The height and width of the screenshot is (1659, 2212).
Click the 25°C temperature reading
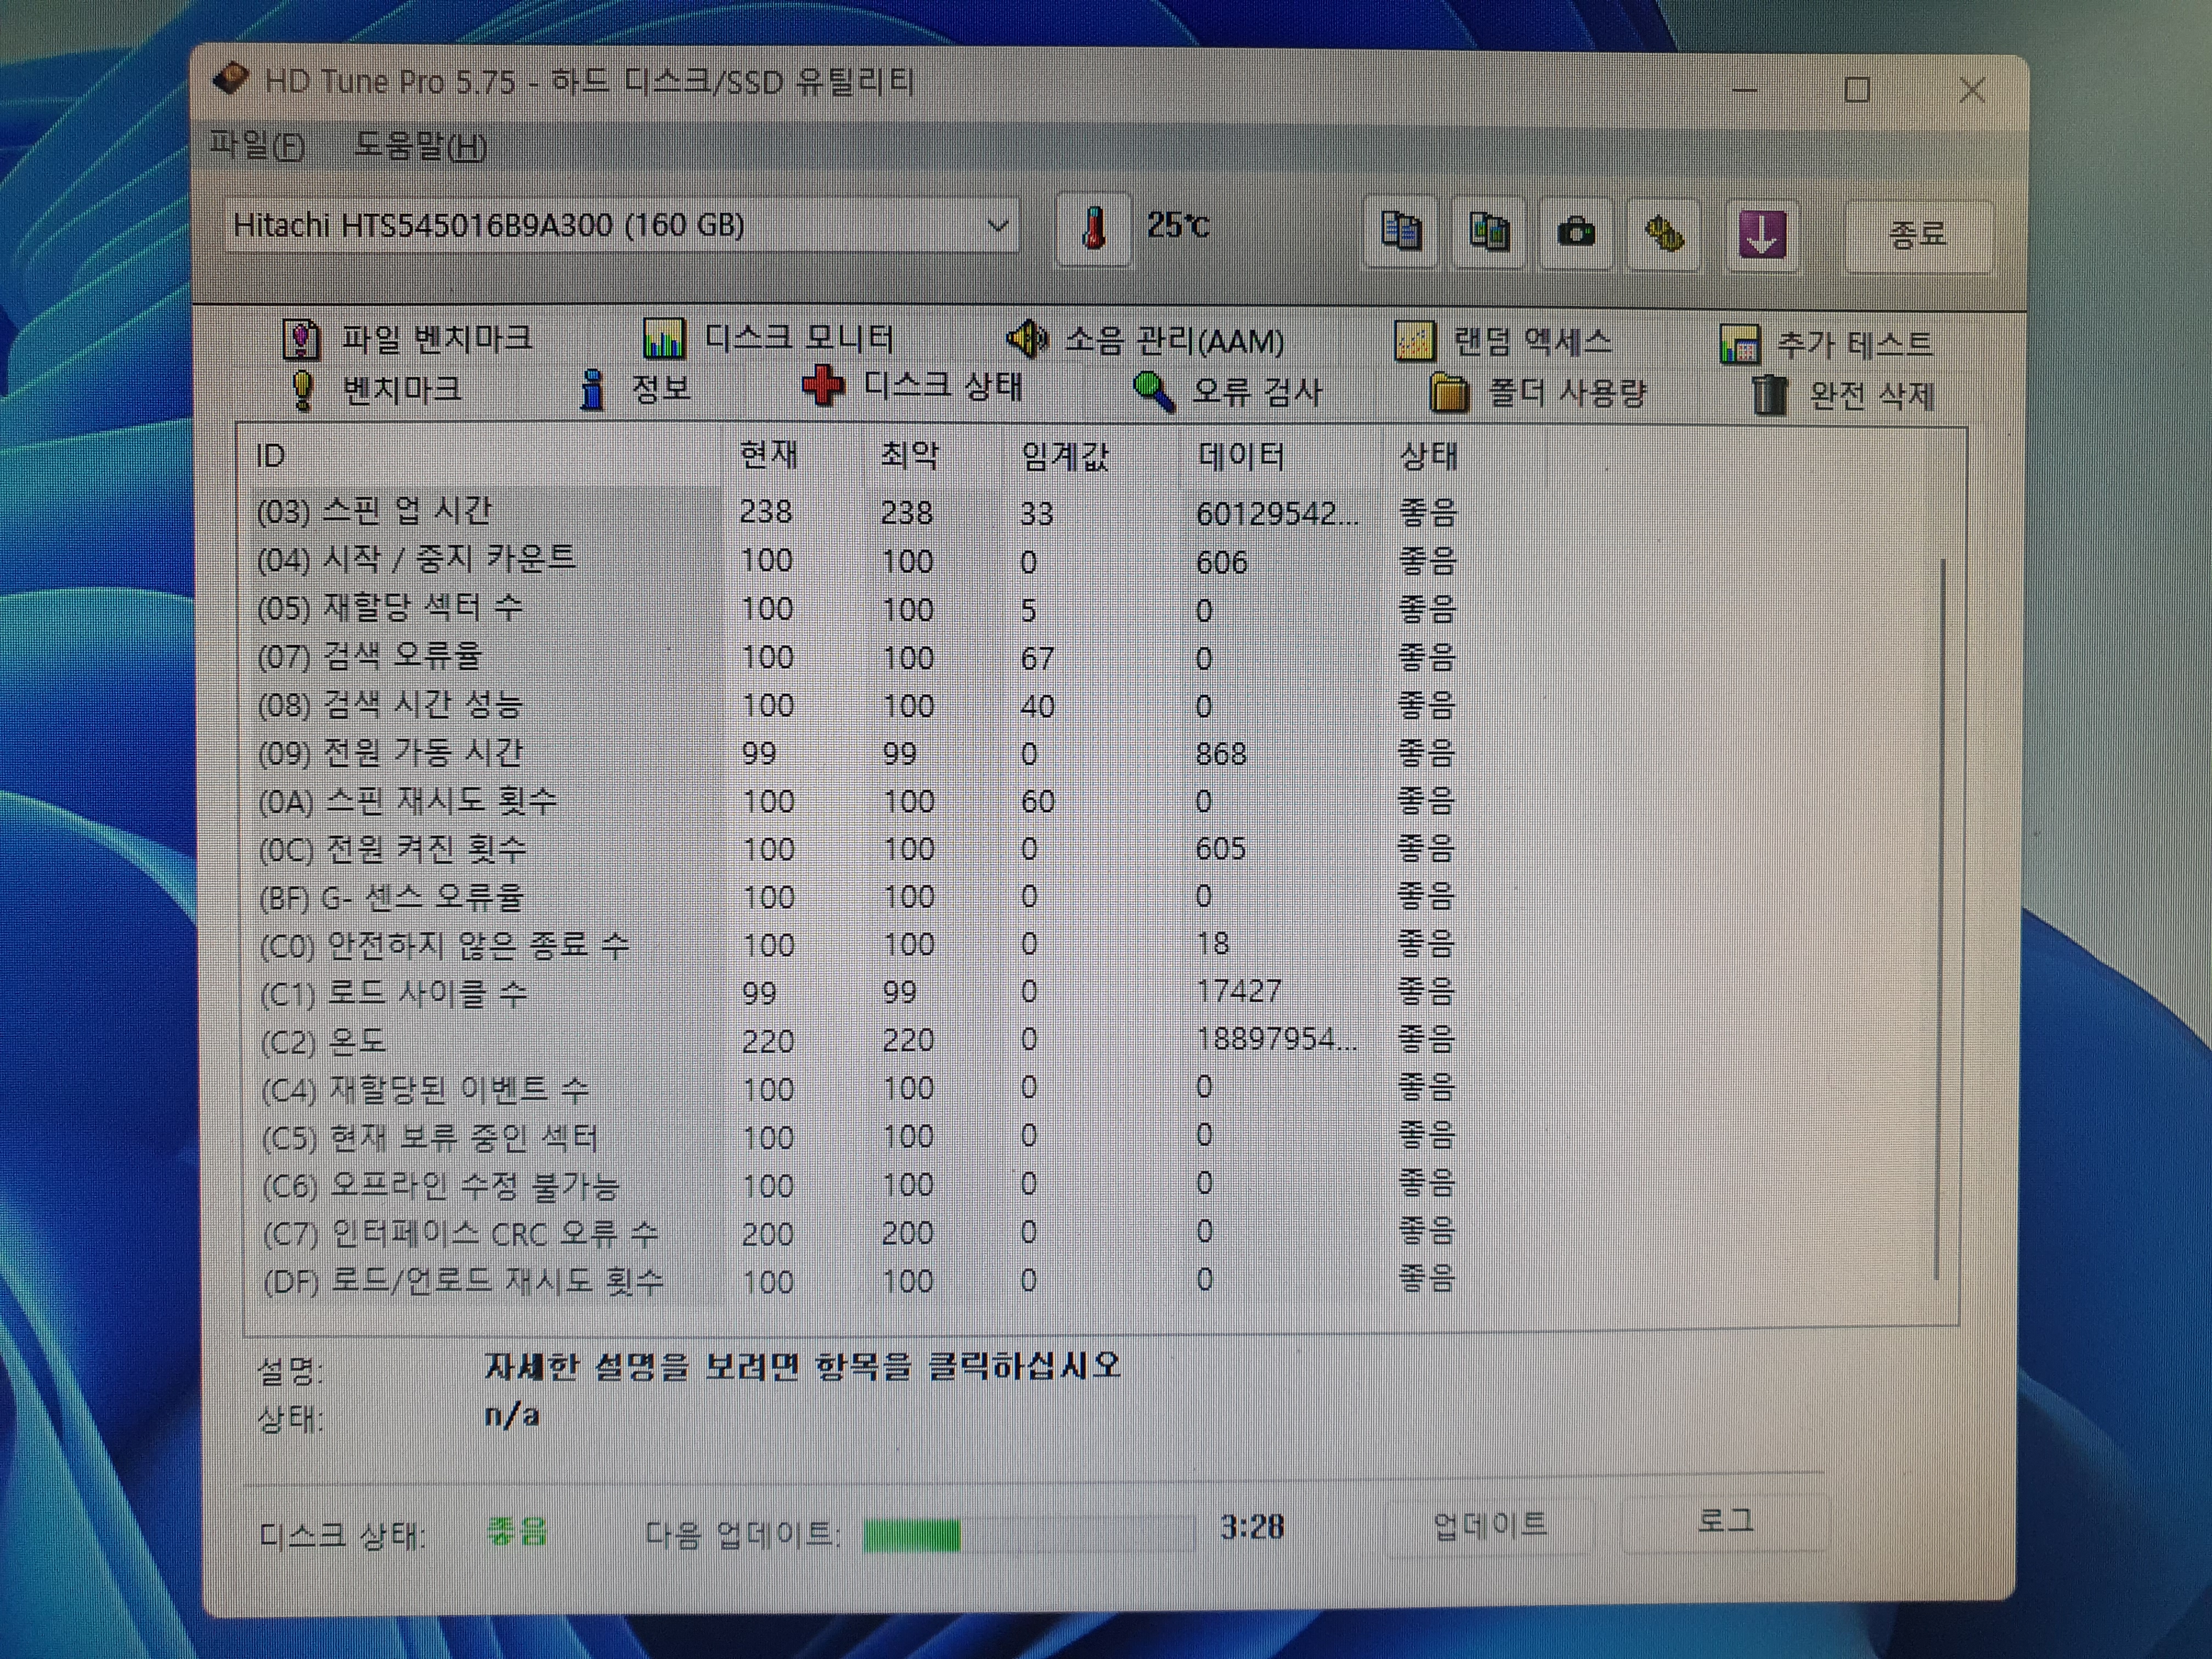(x=1178, y=226)
